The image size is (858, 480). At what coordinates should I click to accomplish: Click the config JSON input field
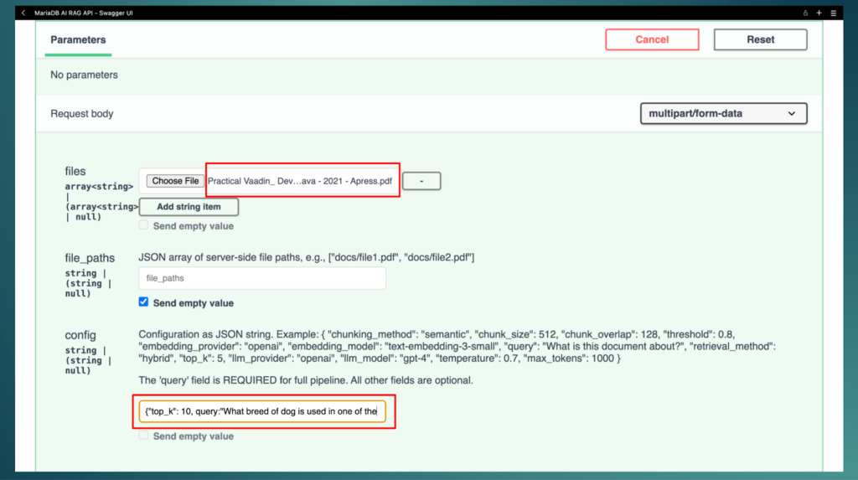(x=262, y=412)
